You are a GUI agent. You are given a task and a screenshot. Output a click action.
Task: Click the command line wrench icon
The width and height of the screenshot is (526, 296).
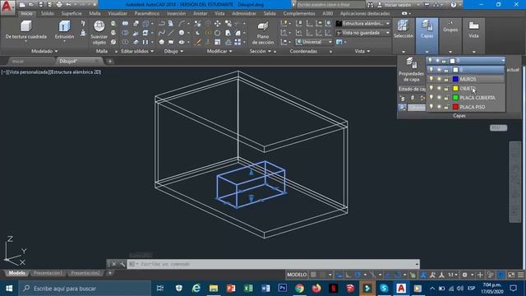pos(122,264)
